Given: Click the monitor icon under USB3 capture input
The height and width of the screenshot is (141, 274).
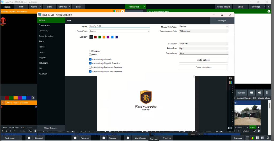Looking at the screenshot, I should [x=31, y=131].
